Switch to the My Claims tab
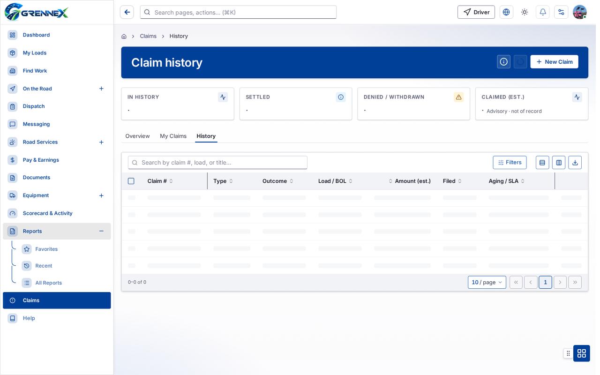This screenshot has height=375, width=600. click(x=173, y=136)
